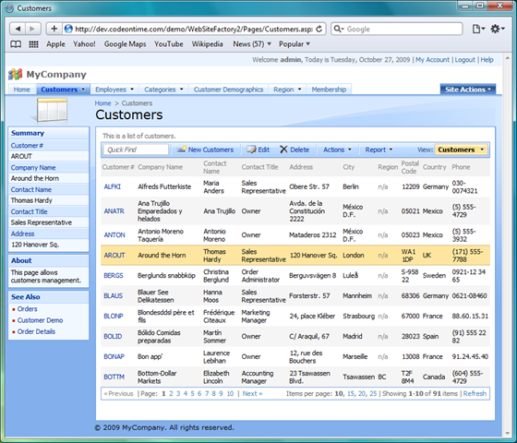Click the browser back arrow button
Viewport: 517px width, 443px height.
pyautogui.click(x=18, y=29)
